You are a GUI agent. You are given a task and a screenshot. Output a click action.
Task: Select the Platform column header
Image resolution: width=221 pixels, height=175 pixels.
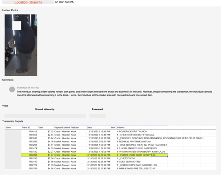[x=75, y=128]
